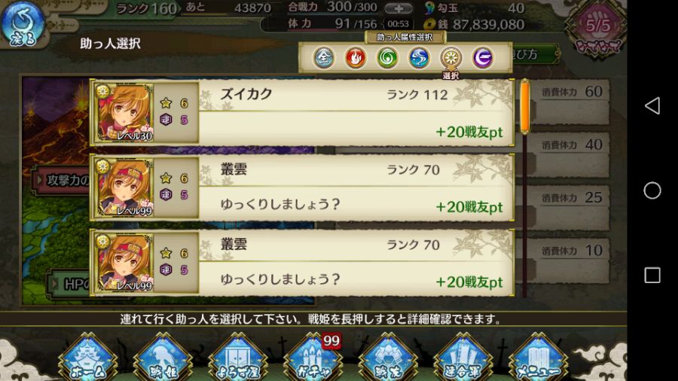Open the メニュー menu icon
Viewport: 678px width, 381px height.
(x=539, y=358)
